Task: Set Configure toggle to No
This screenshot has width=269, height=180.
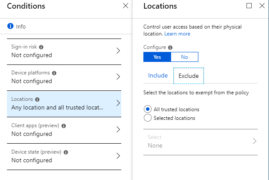Action: (185, 57)
